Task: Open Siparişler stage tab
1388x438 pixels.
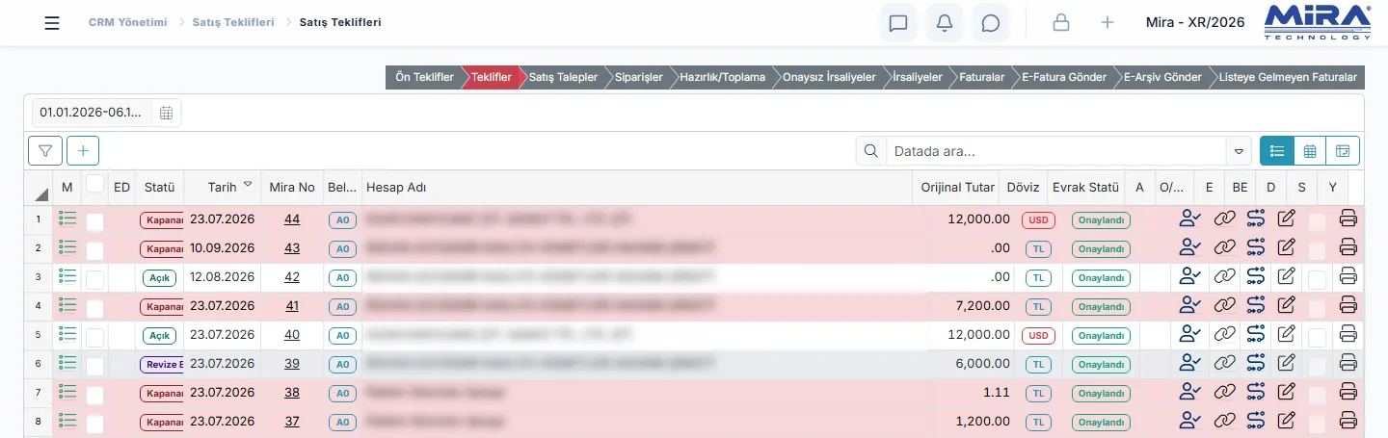Action: click(x=639, y=77)
